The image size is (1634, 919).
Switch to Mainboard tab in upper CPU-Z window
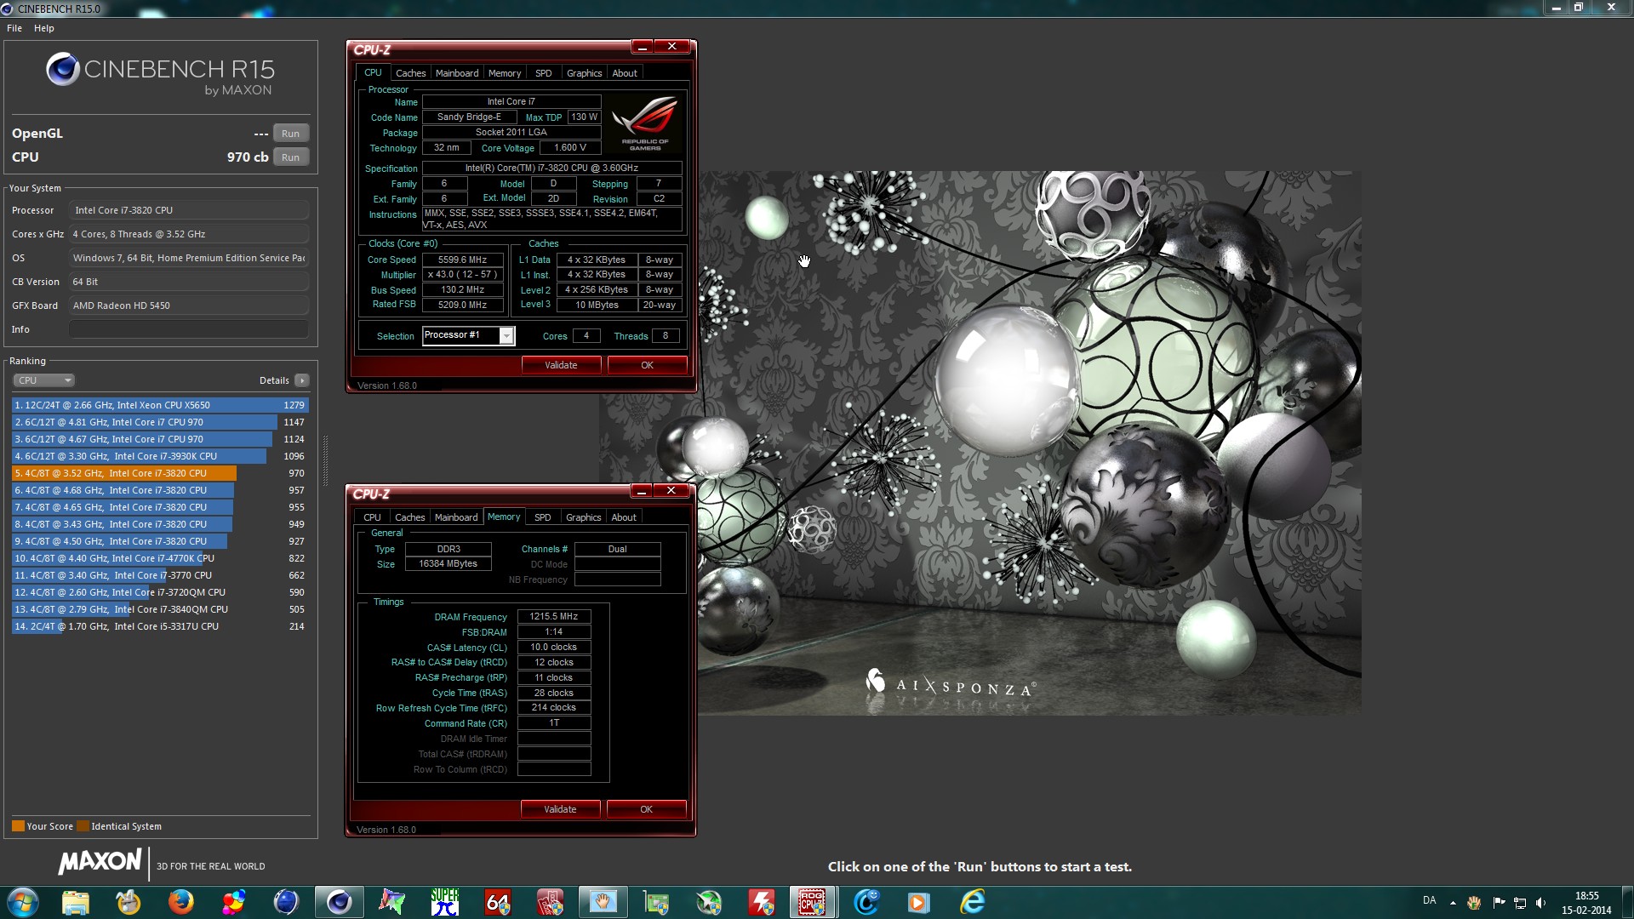pos(457,73)
